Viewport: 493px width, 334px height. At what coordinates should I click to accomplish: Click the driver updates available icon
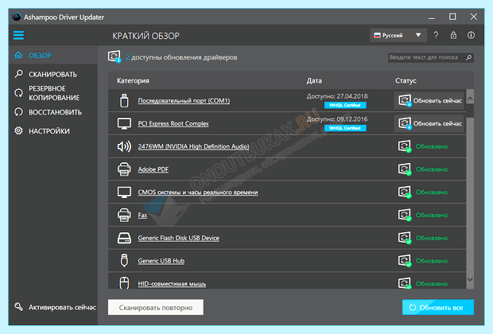[x=115, y=56]
